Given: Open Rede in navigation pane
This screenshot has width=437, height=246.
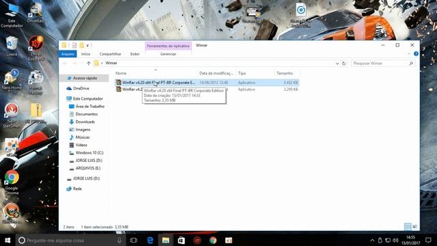Looking at the screenshot, I should (x=77, y=189).
